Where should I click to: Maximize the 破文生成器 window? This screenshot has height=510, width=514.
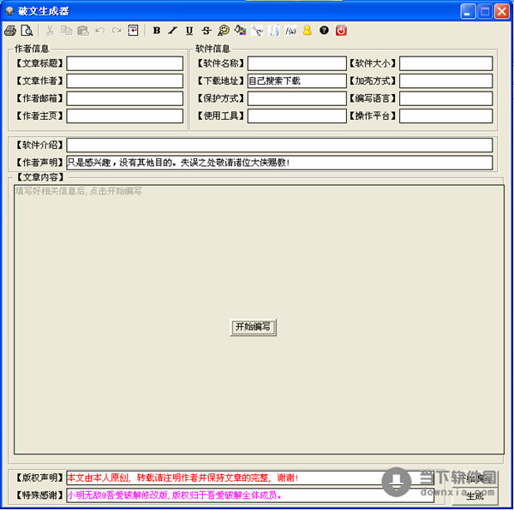click(486, 11)
